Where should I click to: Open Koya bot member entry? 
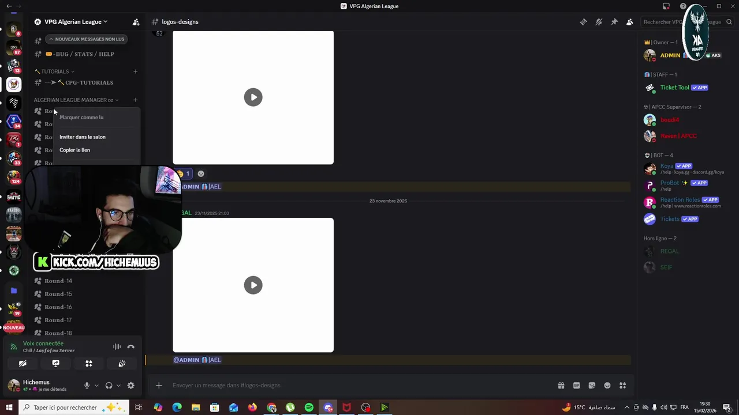[x=683, y=168]
